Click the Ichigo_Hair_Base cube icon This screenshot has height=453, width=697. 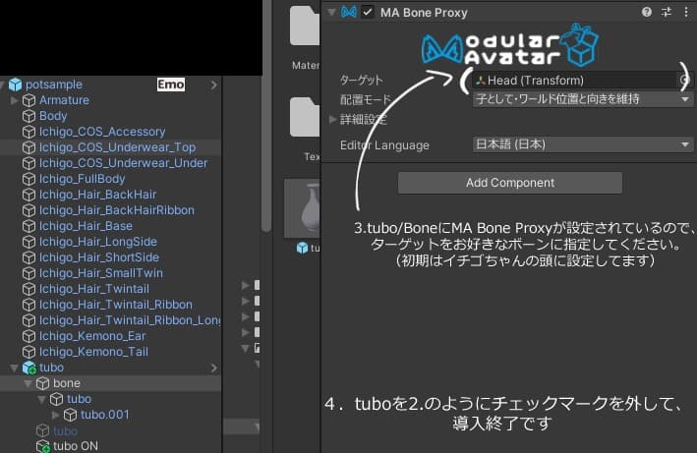click(x=29, y=226)
